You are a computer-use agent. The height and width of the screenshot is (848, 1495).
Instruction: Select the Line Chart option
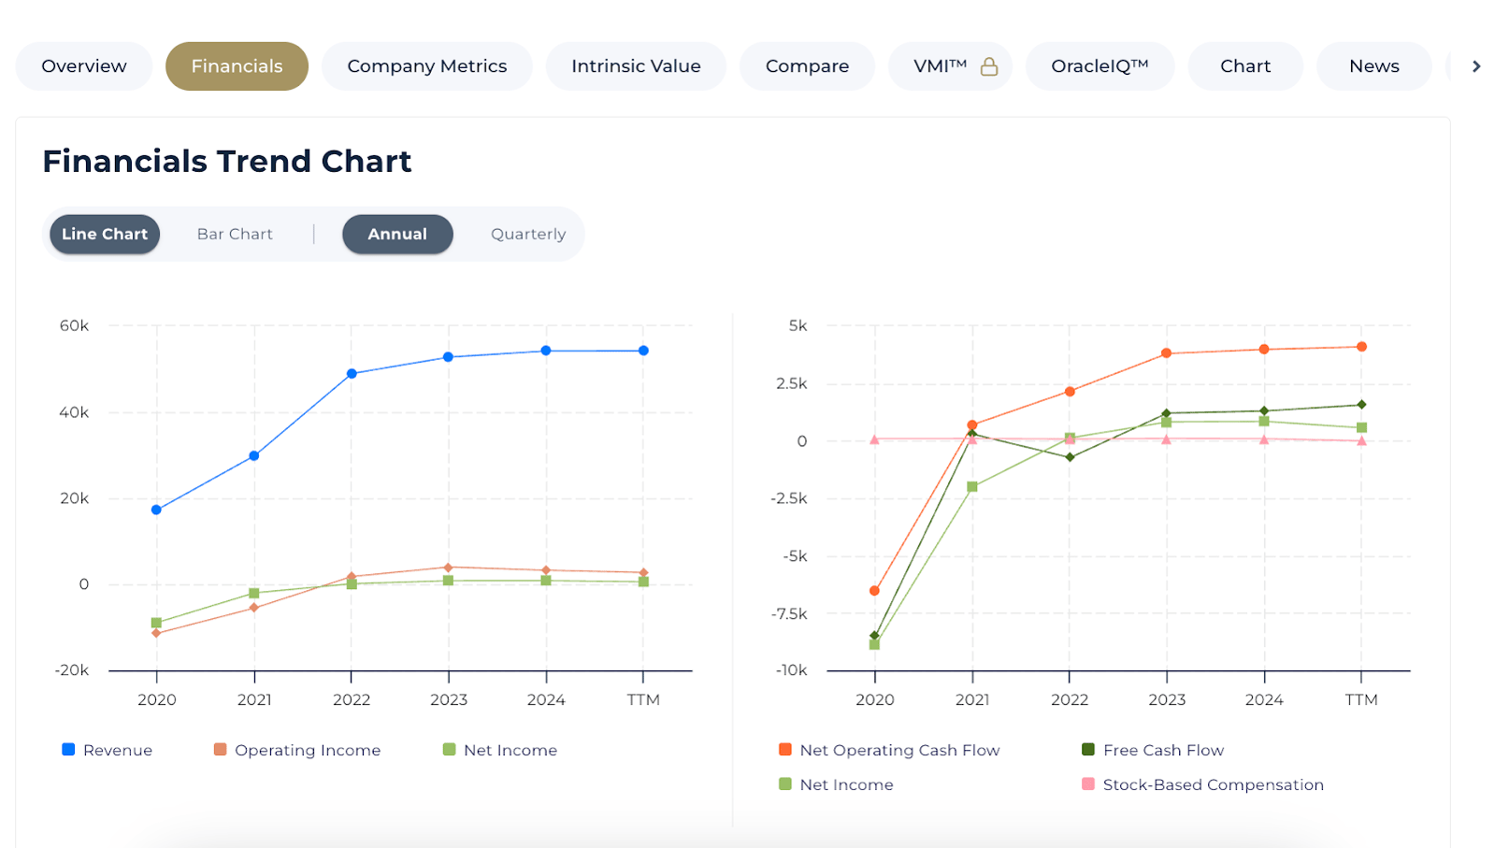click(105, 234)
